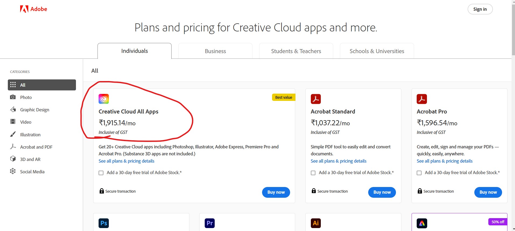Click the Acrobat Standard product icon
The height and width of the screenshot is (231, 515).
(316, 99)
